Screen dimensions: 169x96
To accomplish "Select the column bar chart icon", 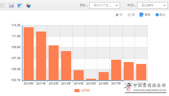I will [x=11, y=5].
